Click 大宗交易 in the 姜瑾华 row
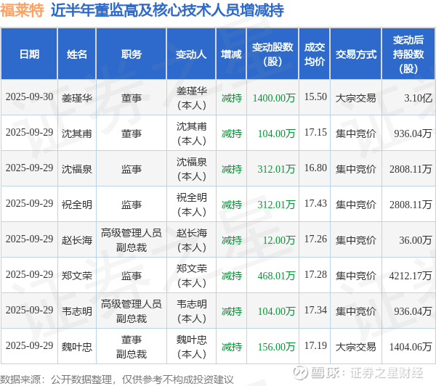Viewport: 436px width, 386px height. pyautogui.click(x=355, y=98)
